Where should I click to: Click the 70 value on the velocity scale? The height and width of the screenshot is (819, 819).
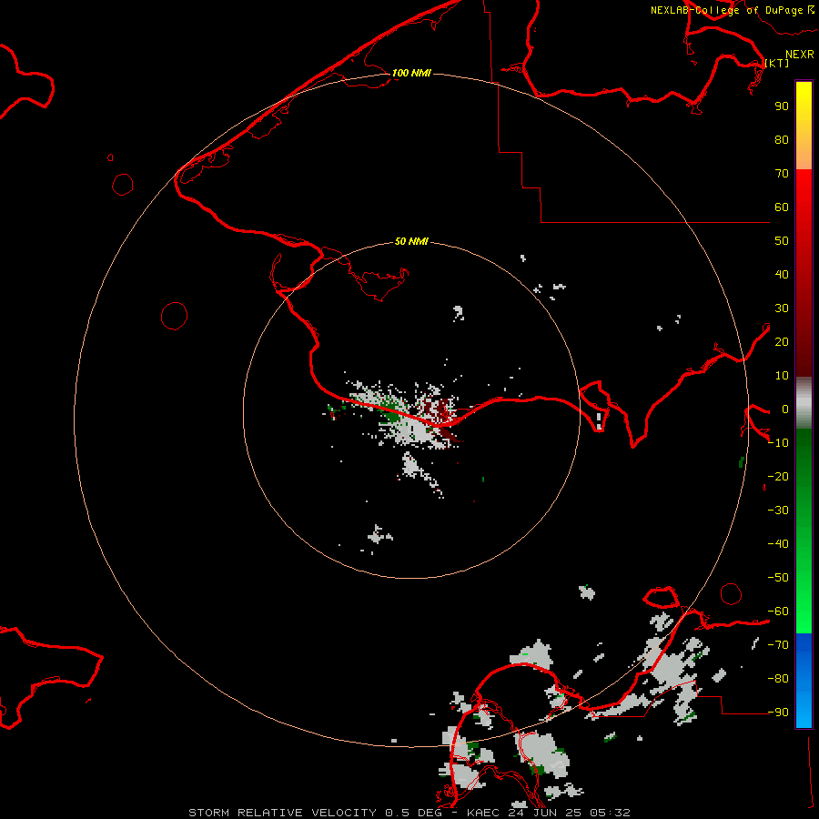[782, 174]
